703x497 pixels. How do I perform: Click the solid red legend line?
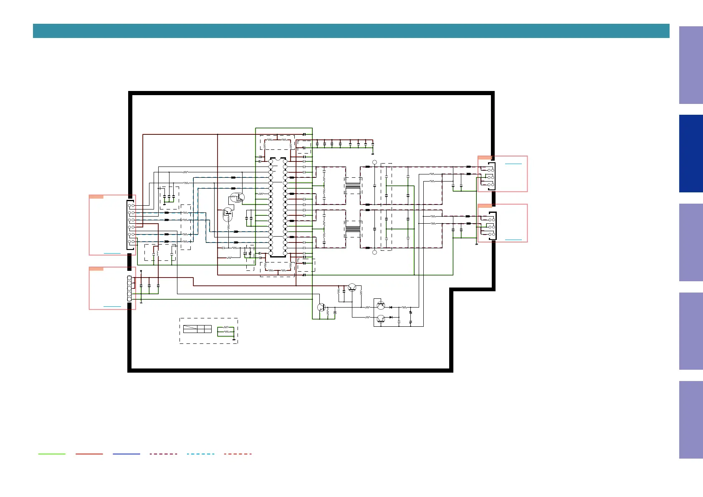click(89, 454)
